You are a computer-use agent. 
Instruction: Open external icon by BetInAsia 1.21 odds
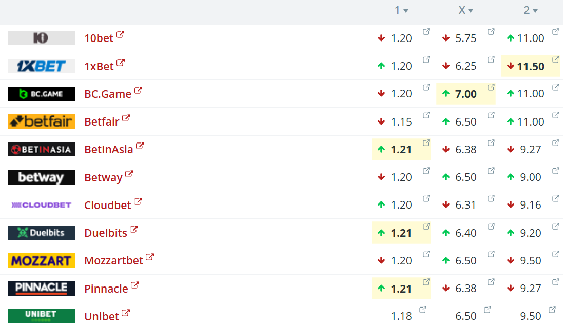tap(426, 143)
